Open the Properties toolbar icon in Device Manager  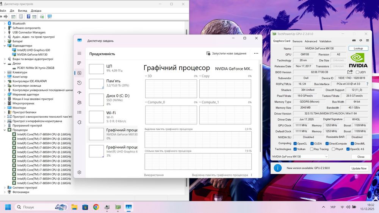pos(21,16)
